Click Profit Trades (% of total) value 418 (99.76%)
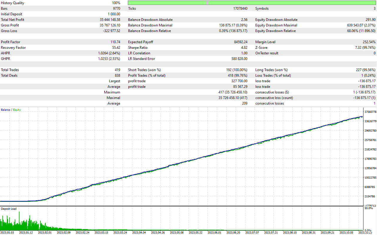Viewport: 377px width, 235px height. point(238,75)
